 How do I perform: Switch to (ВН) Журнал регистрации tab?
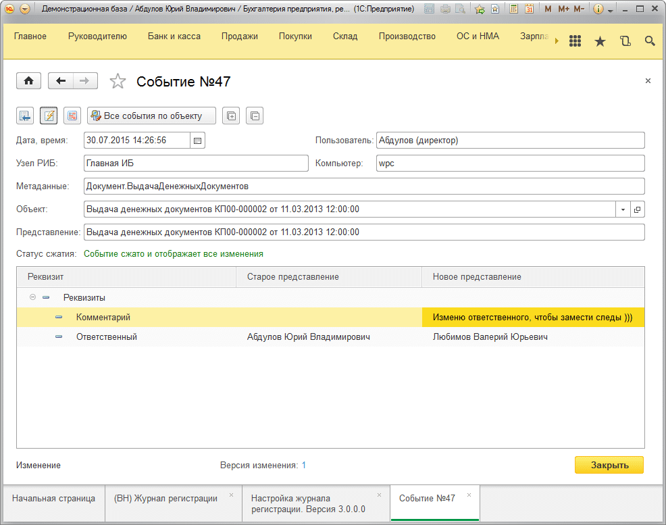coord(166,499)
